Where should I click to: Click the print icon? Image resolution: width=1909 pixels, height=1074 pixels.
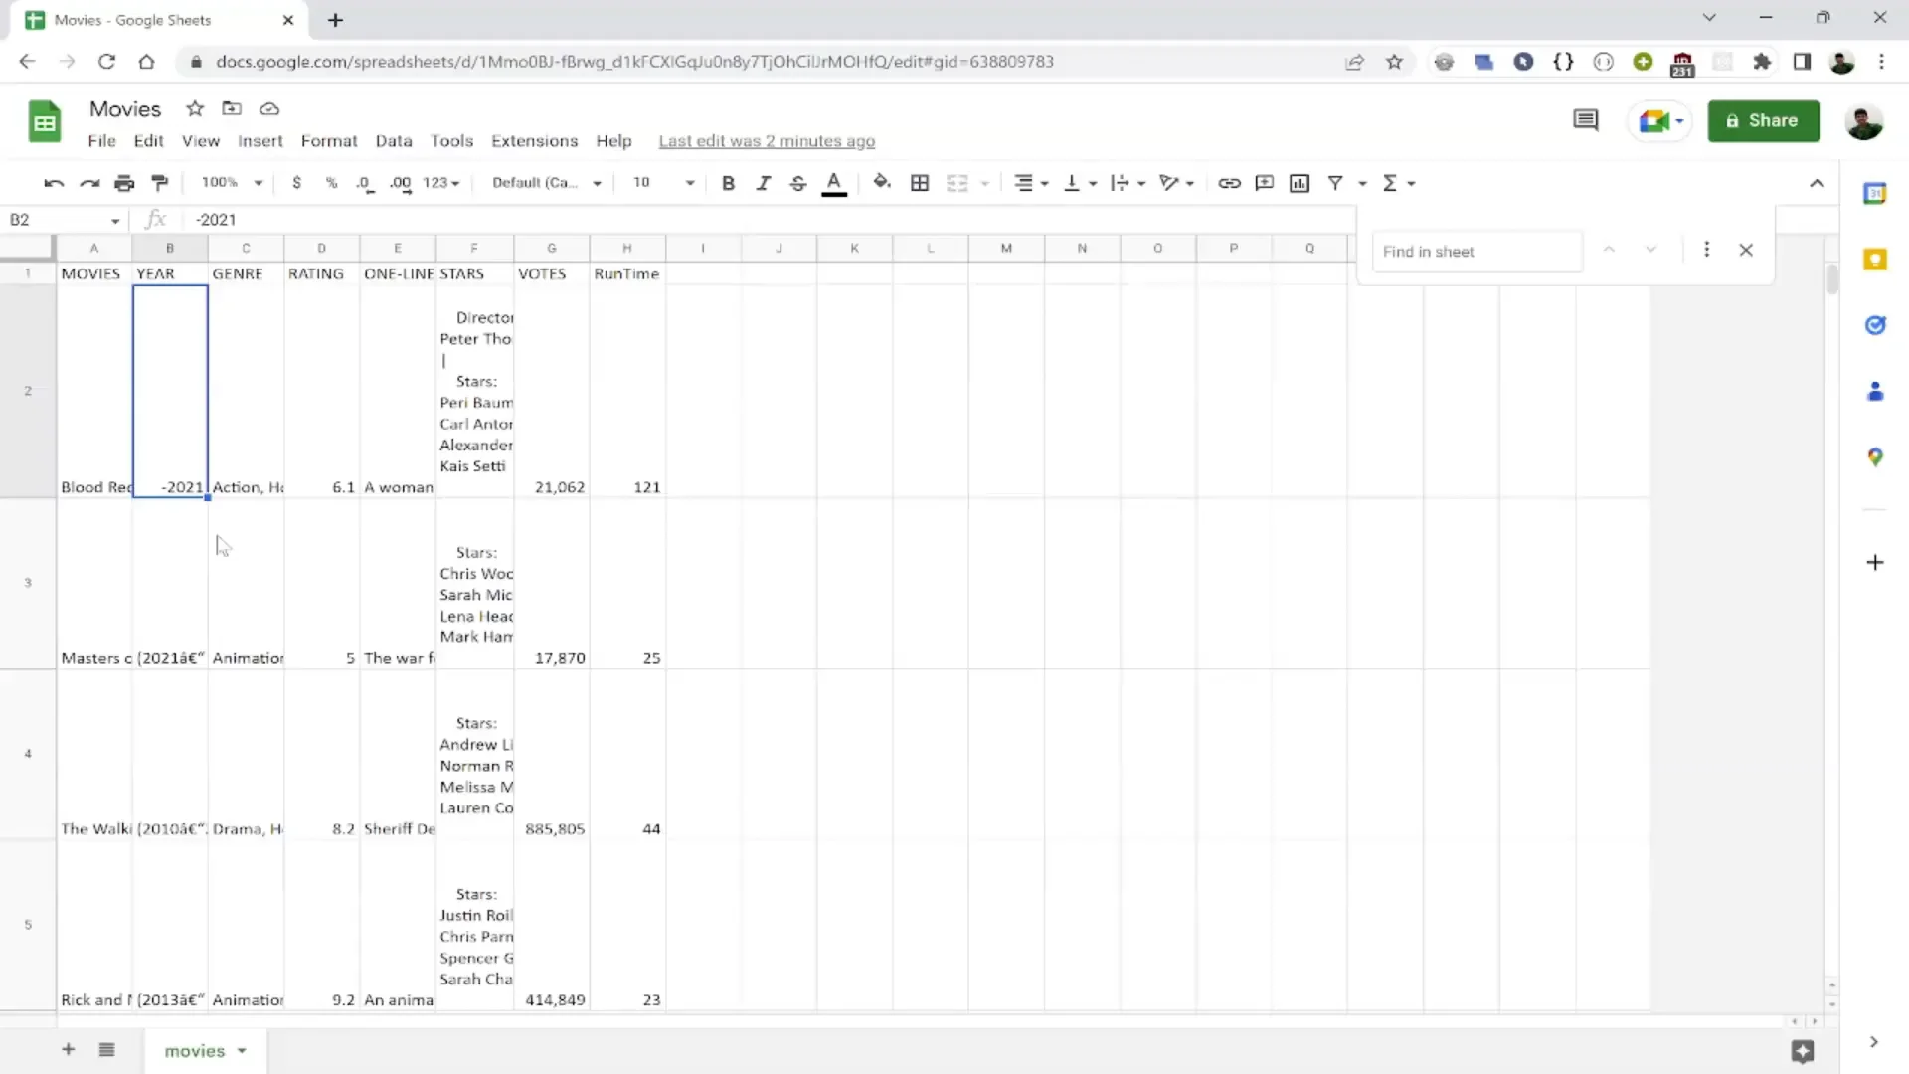(124, 183)
